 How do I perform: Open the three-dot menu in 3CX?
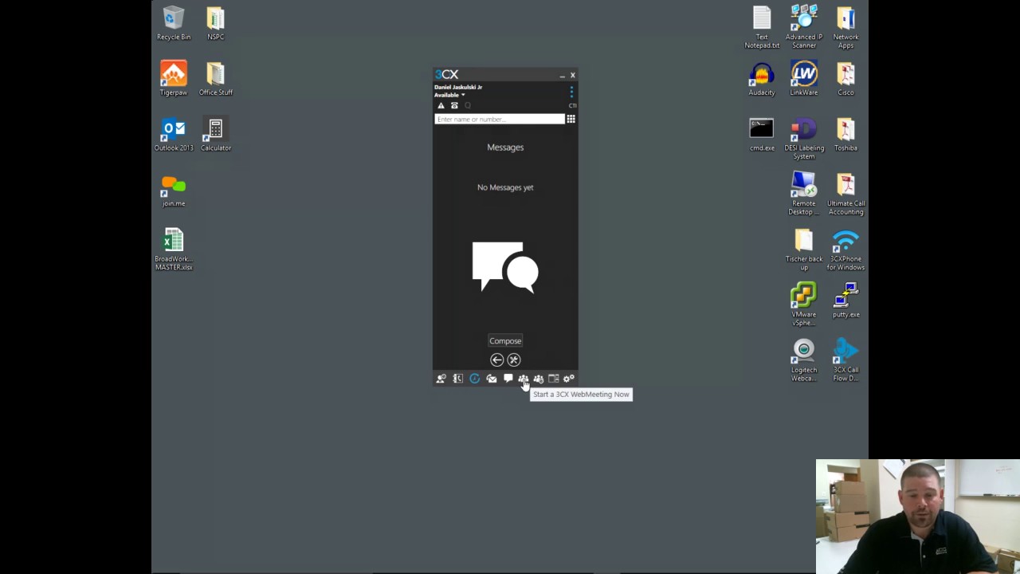click(x=571, y=92)
